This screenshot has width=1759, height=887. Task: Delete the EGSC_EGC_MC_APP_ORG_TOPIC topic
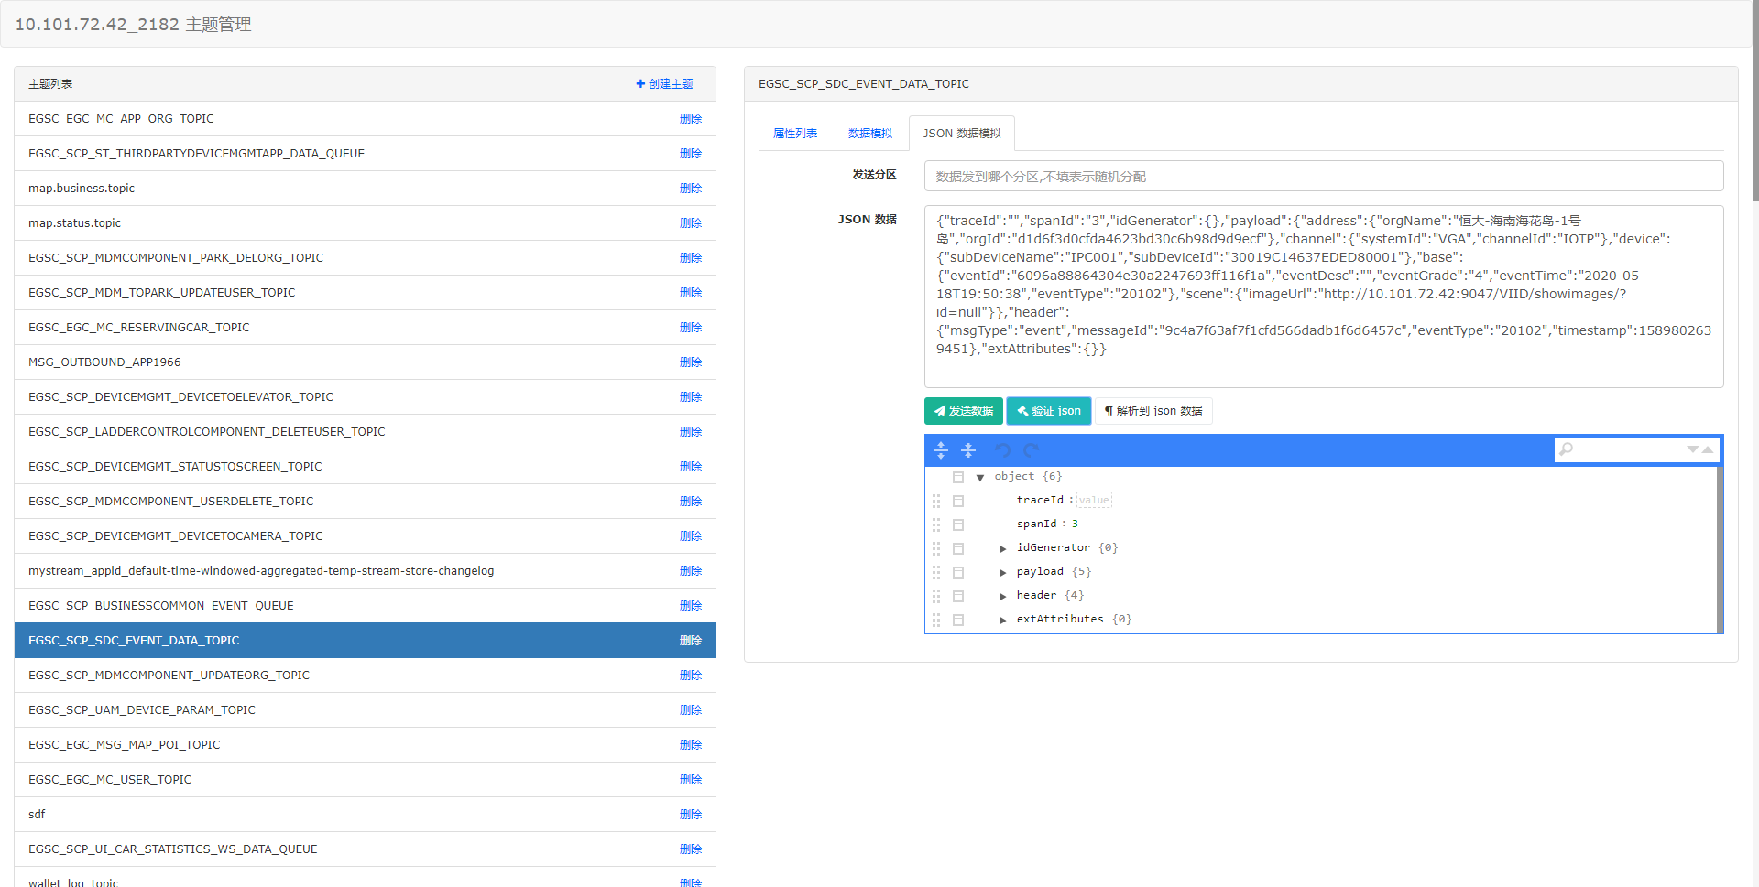tap(691, 119)
